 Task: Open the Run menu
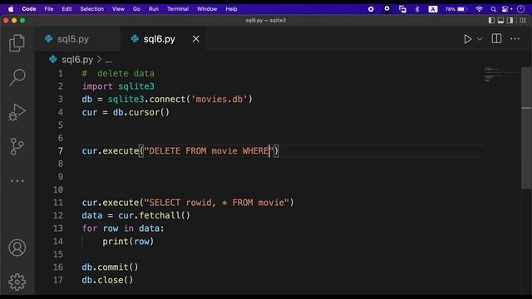coord(153,9)
